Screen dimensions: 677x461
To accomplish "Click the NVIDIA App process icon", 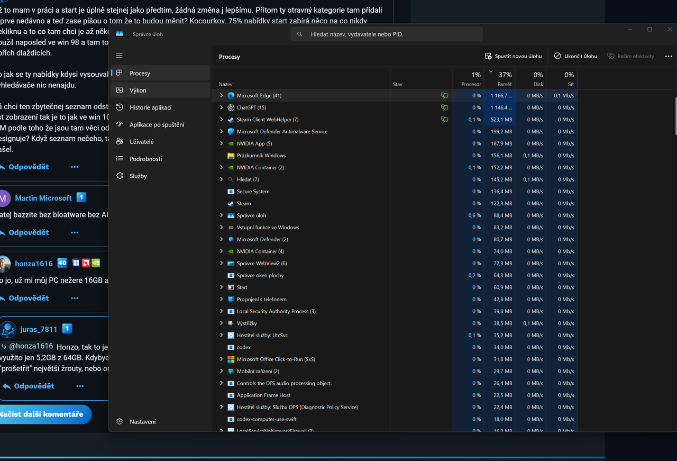I will 231,143.
